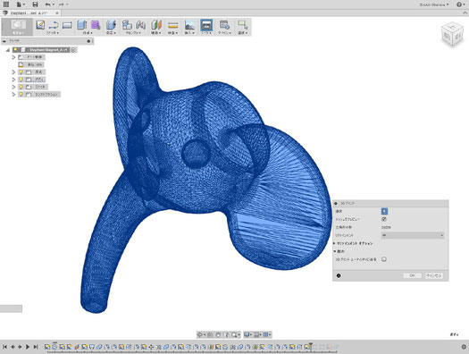Expand the Sketches folder in the browser
Viewport: 469px width, 354px height.
[13, 87]
